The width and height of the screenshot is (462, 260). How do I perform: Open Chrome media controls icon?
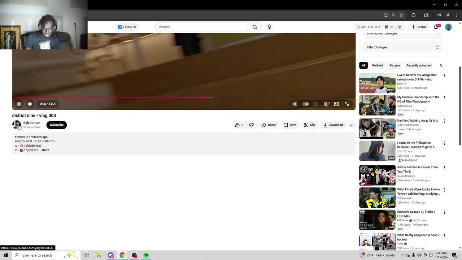click(439, 15)
